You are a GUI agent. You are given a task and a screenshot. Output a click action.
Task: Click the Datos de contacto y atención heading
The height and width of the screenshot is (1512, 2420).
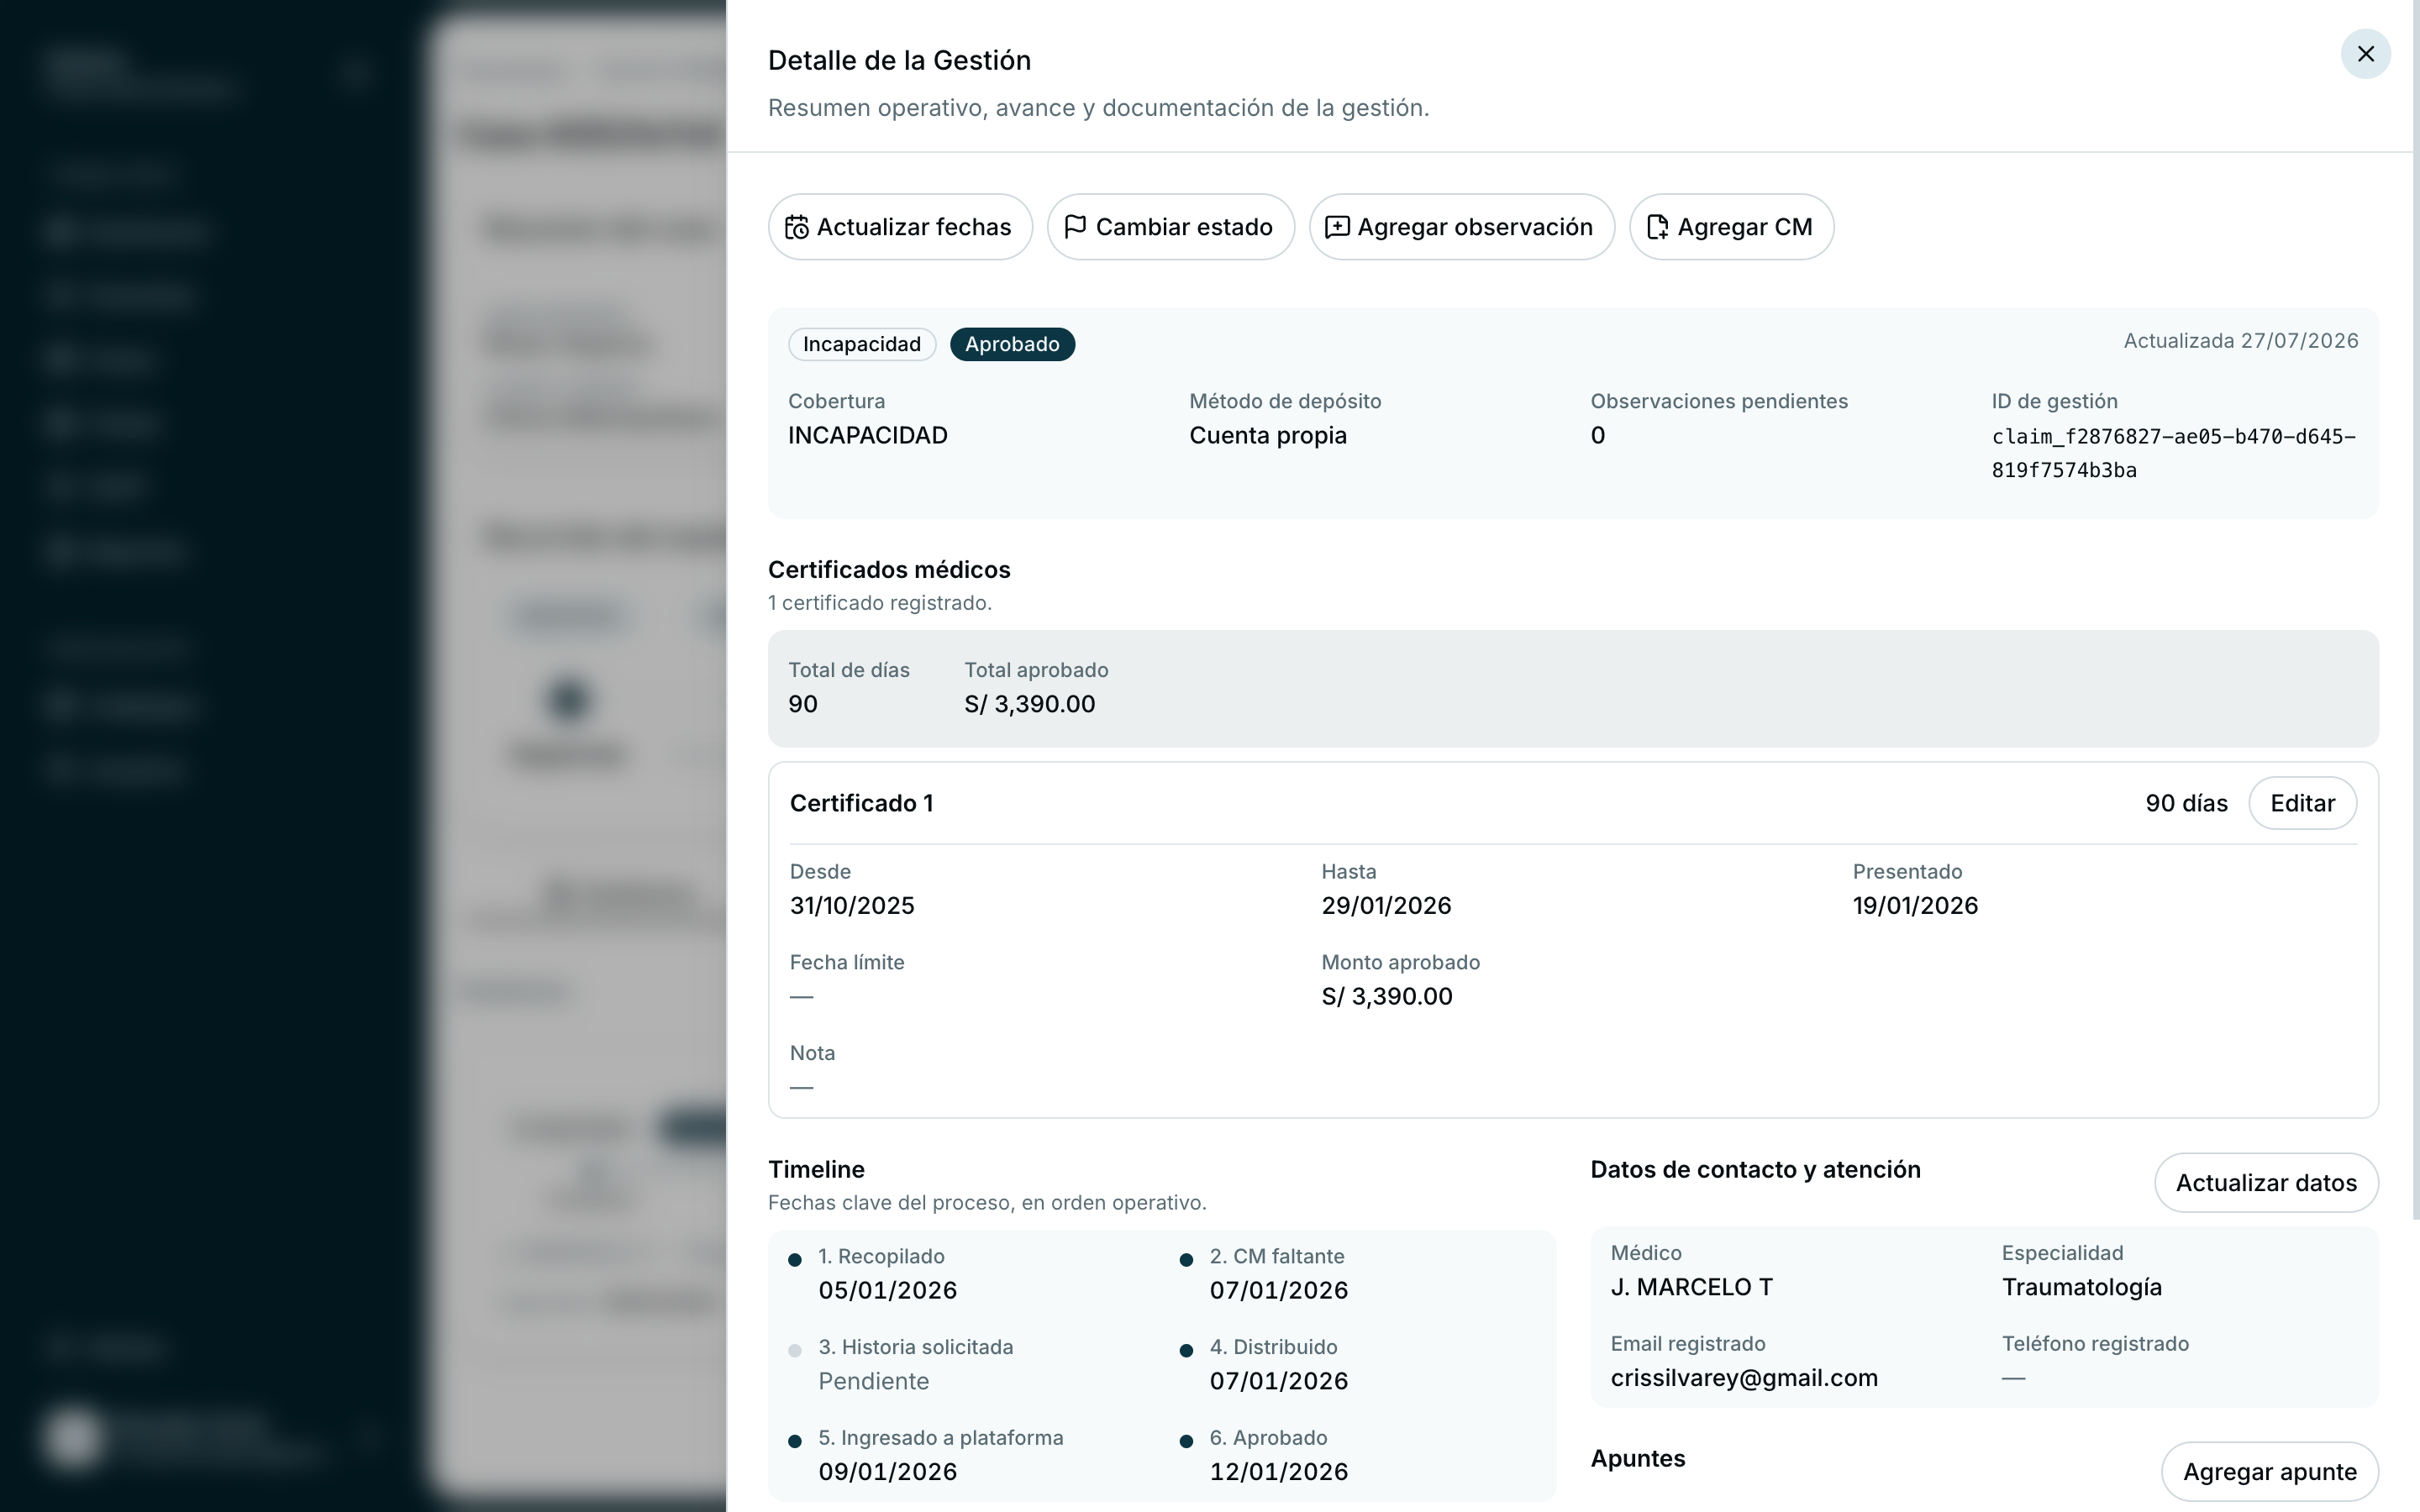click(x=1755, y=1169)
